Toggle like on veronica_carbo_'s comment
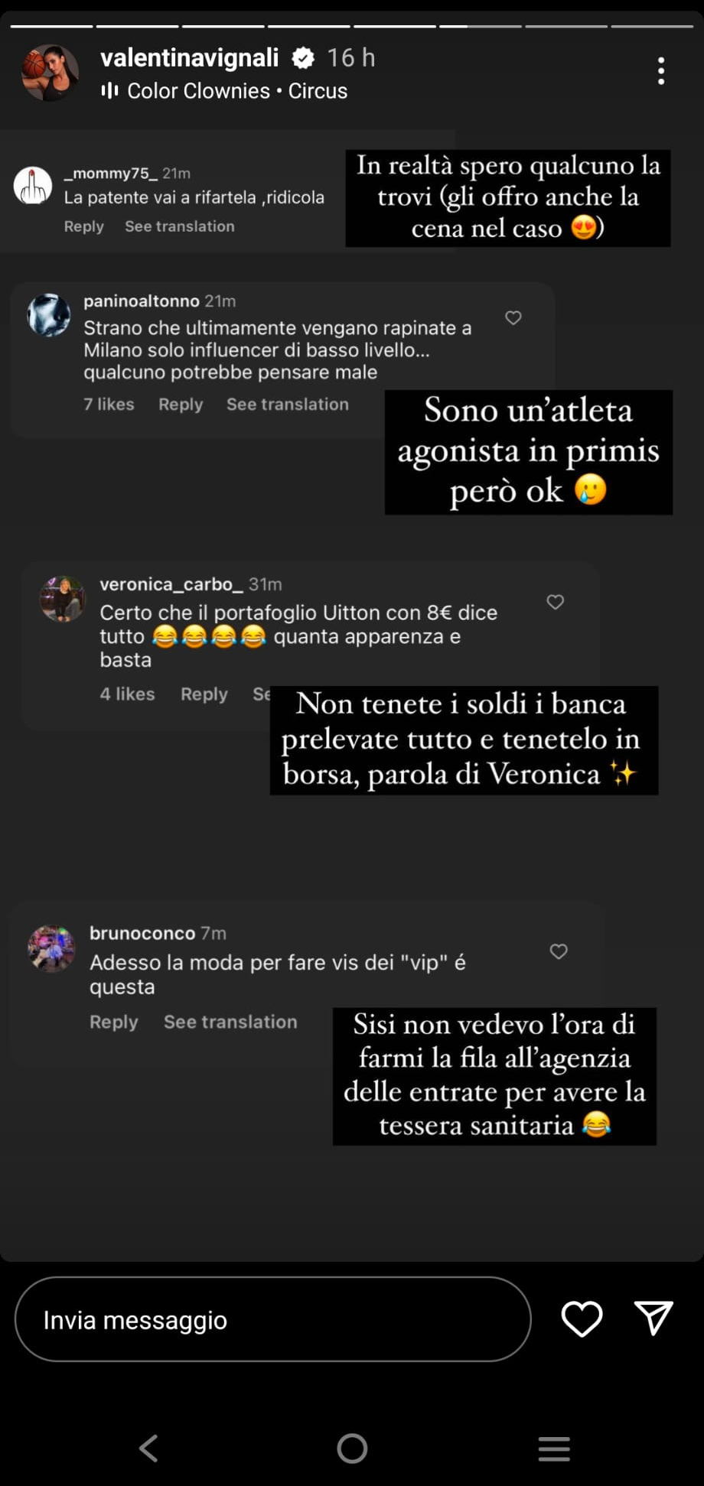The image size is (704, 1486). tap(556, 602)
